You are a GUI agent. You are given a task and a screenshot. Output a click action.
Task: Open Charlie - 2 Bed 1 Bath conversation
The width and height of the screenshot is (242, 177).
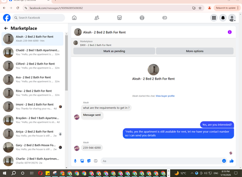pyautogui.click(x=32, y=161)
